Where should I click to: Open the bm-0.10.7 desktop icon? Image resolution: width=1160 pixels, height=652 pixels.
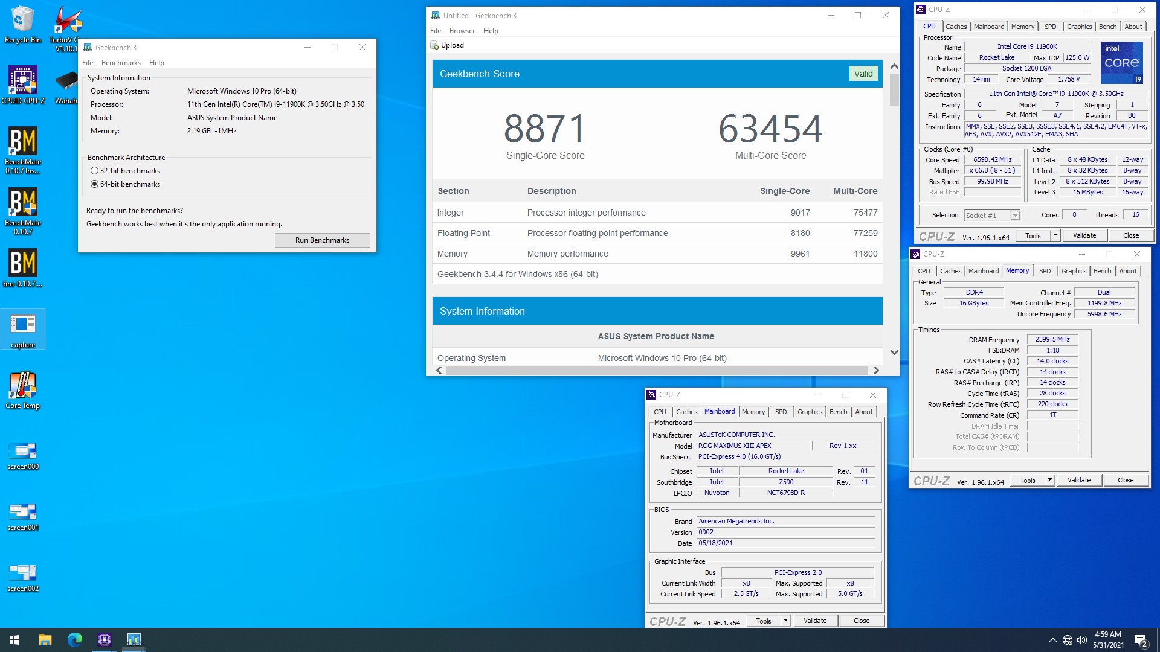coord(23,268)
